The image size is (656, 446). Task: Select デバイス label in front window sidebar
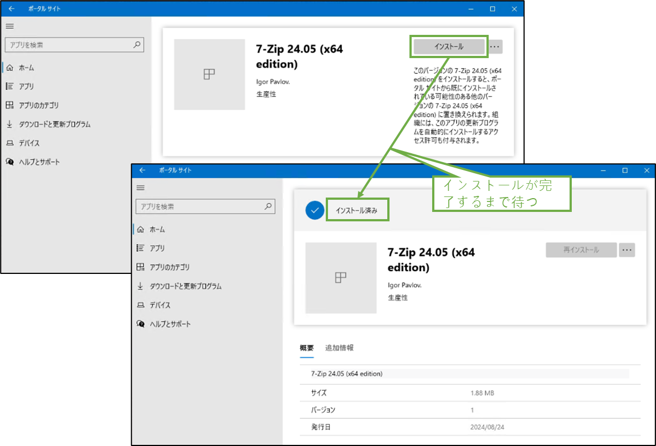tap(160, 305)
